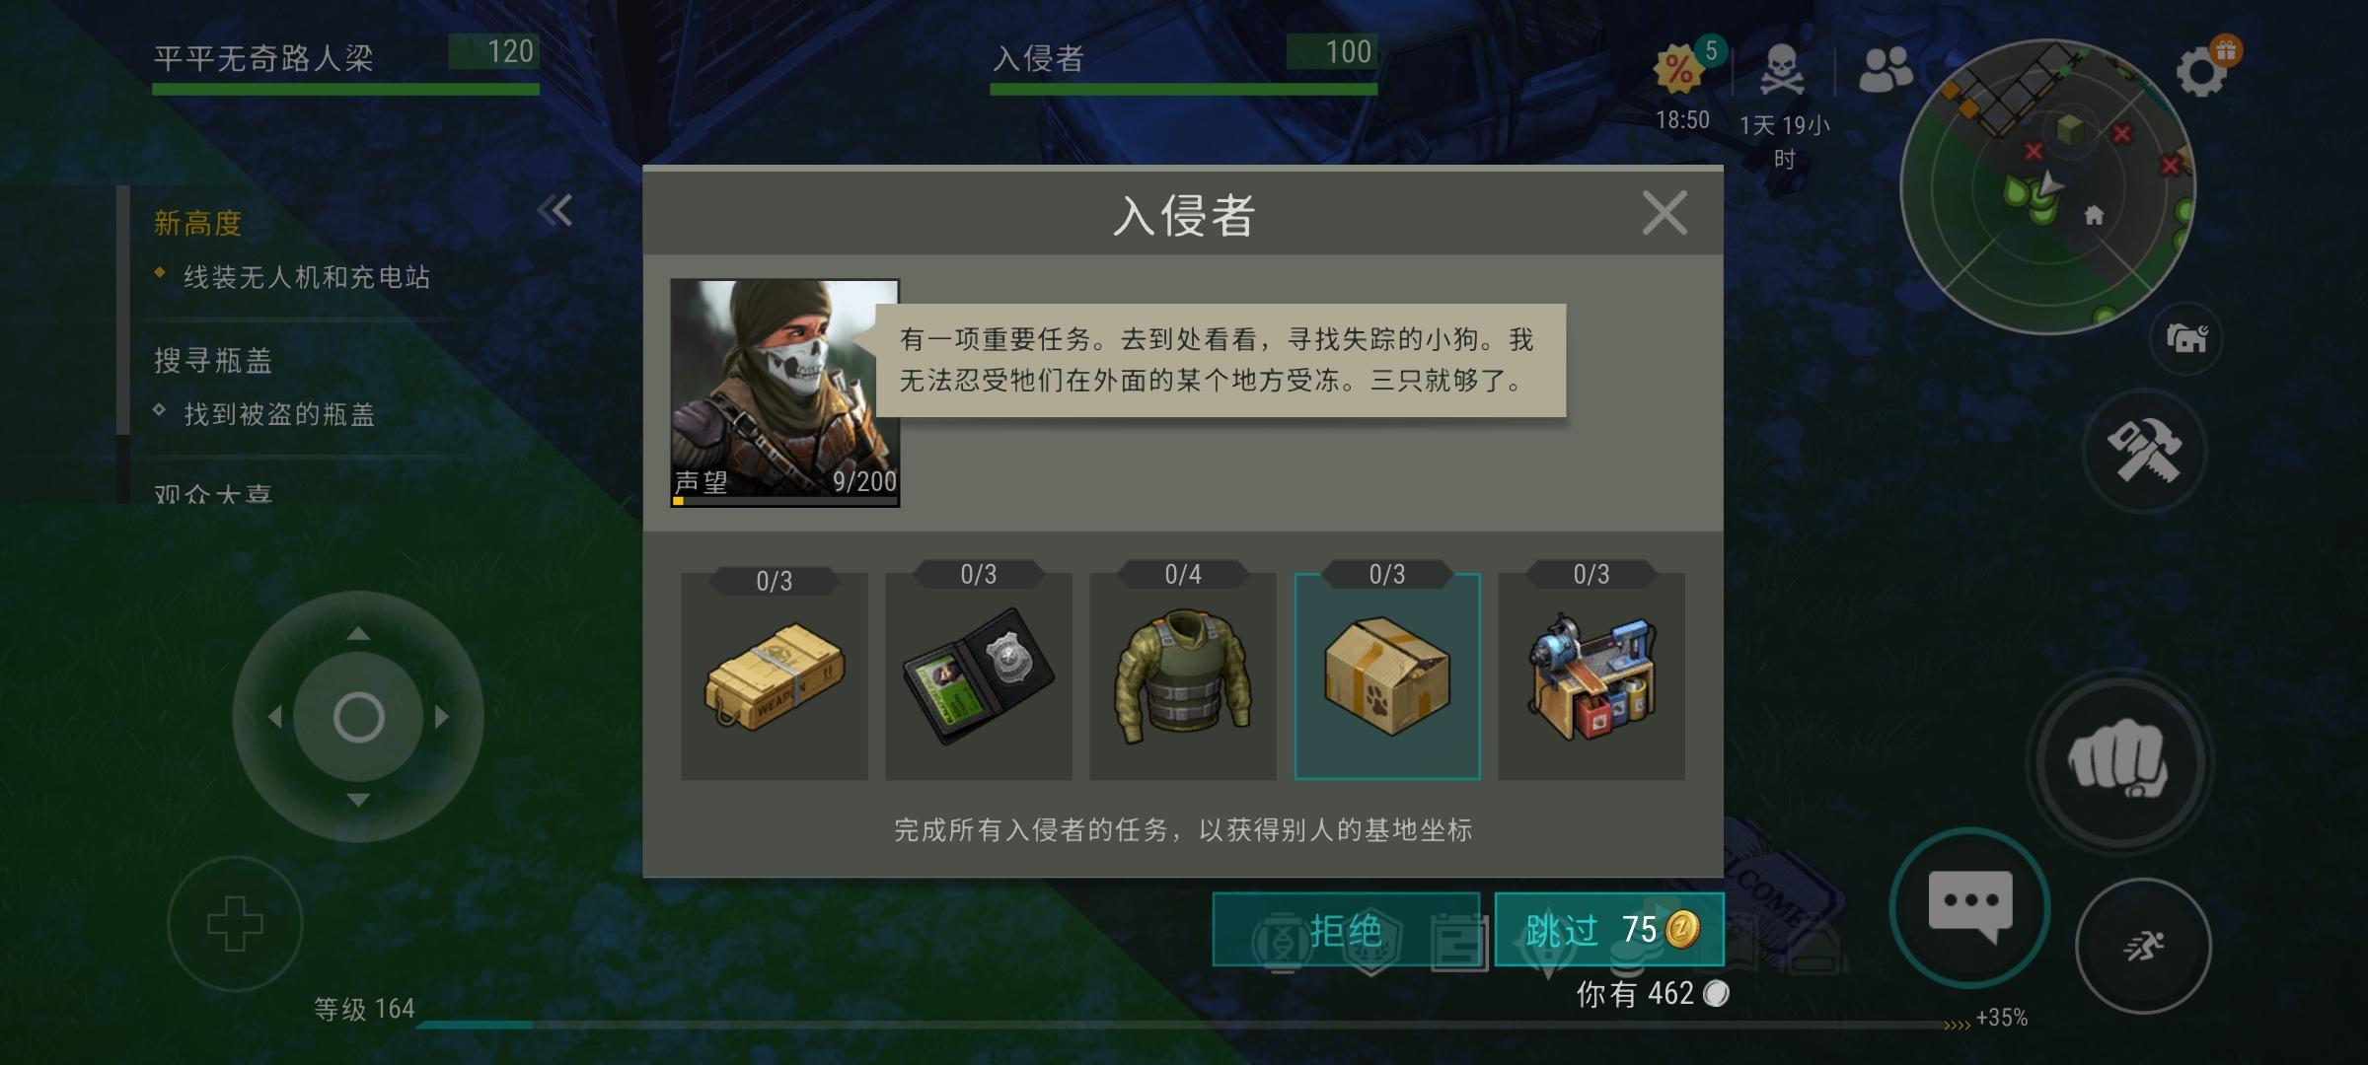Open the friends group icon
Viewport: 2368px width, 1065px height.
click(x=1886, y=70)
